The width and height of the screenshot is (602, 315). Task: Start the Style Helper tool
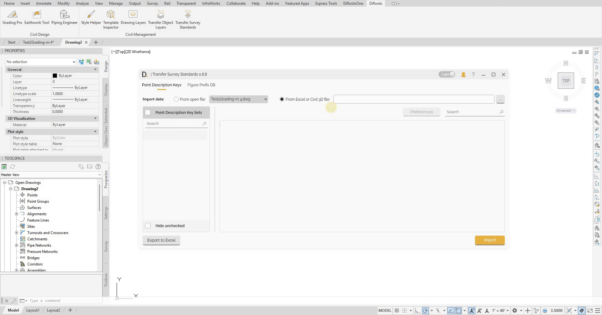pyautogui.click(x=91, y=17)
